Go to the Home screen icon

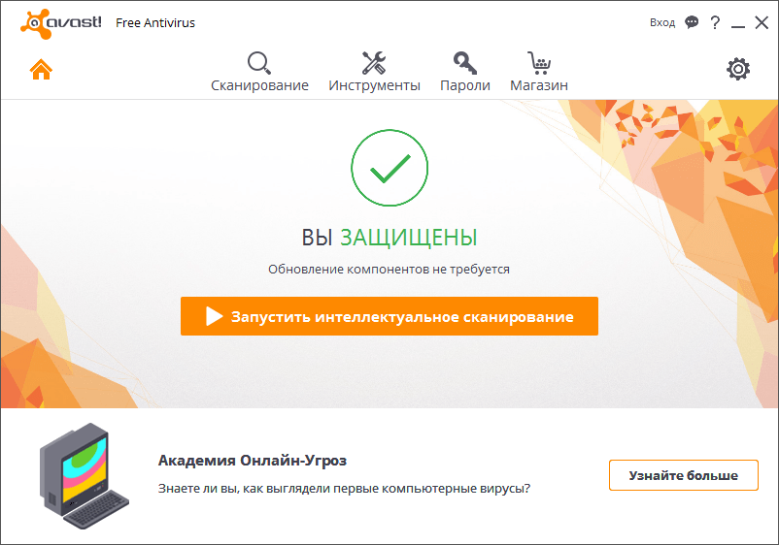tap(40, 70)
